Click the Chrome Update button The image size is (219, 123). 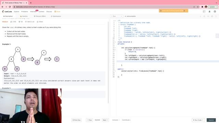click(213, 7)
